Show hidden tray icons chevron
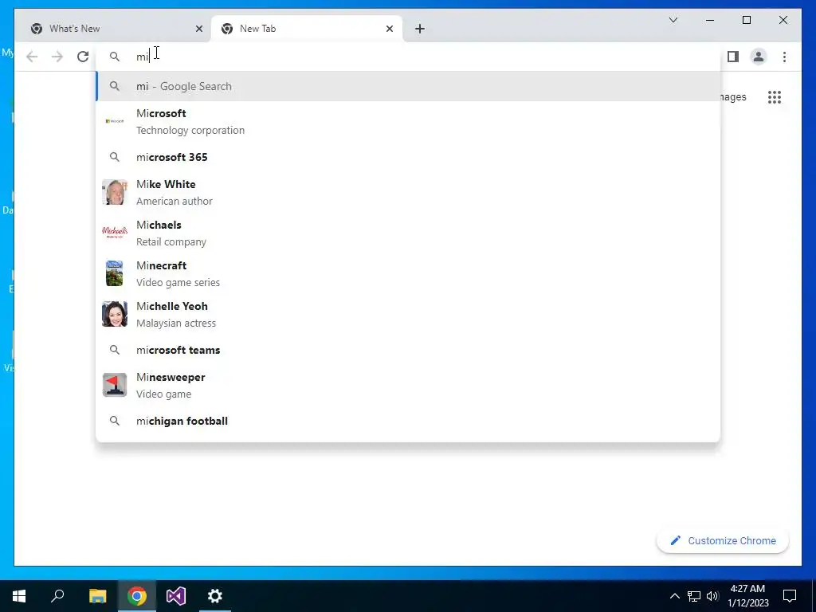 click(674, 596)
